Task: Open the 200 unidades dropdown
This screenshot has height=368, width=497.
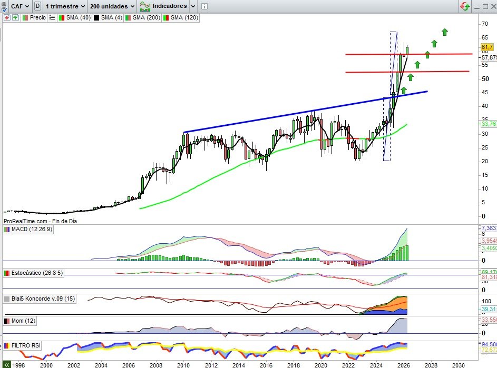Action: 112,6
